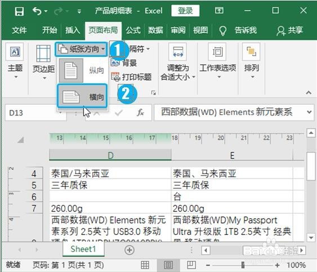317x272 pixels.
Task: Click cell with 西部数据(WD)My Passport
Action: coord(232,228)
